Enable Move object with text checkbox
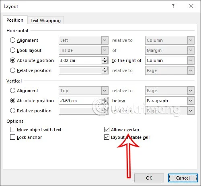Image resolution: width=201 pixels, height=186 pixels. 12,130
